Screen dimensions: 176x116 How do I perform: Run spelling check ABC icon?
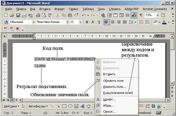(x=50, y=15)
